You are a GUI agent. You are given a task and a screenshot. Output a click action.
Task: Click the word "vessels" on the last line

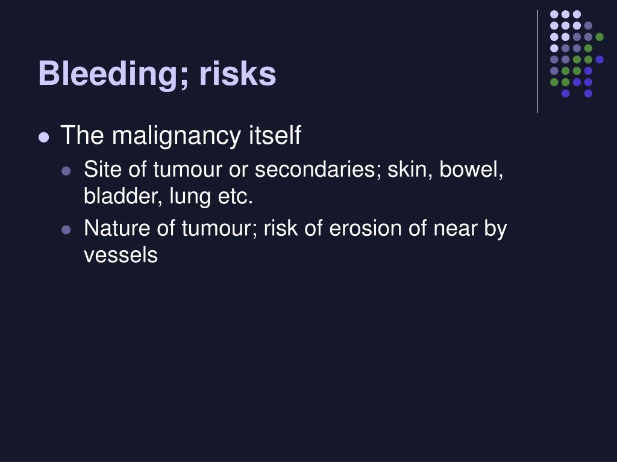tap(121, 255)
